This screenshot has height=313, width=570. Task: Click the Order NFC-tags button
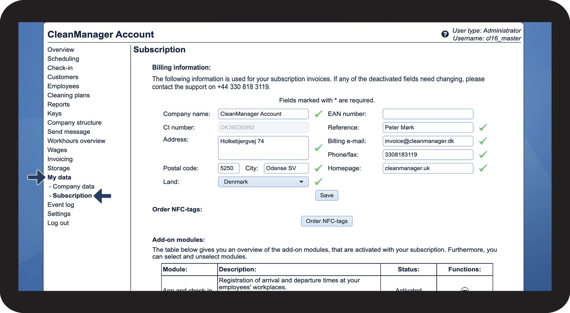click(327, 221)
